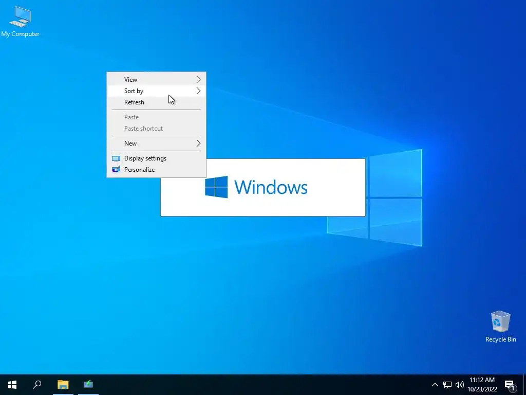Open the View submenu
This screenshot has height=395, width=526.
[x=156, y=80]
